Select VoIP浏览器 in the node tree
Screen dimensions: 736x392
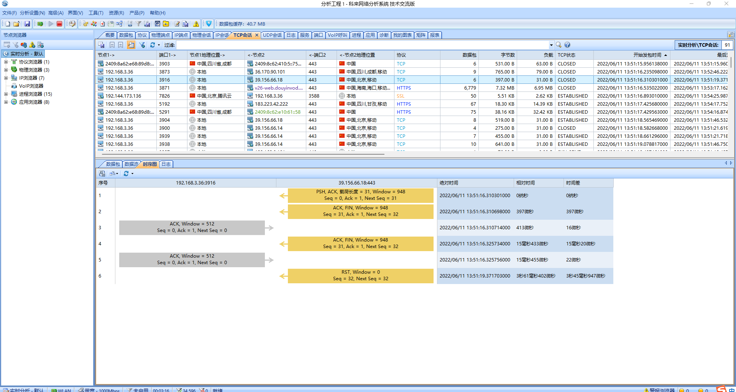(31, 86)
